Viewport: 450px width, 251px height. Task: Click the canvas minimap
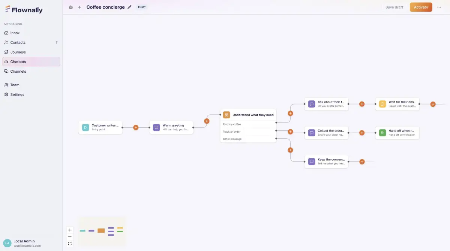coord(102,232)
